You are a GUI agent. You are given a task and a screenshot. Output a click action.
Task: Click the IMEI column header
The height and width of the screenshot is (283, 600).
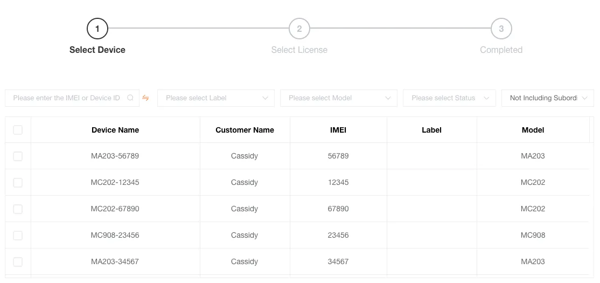(x=338, y=130)
